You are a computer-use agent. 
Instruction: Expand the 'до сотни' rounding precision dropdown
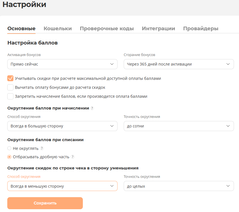coord(179,126)
